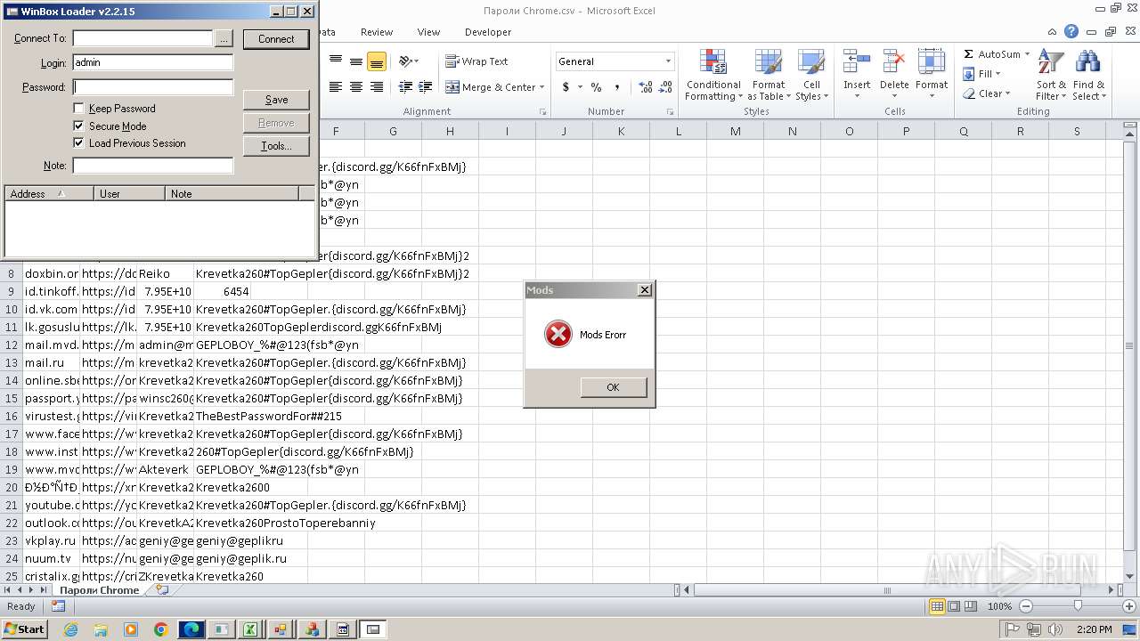
Task: Open Microsoft Edge from taskbar
Action: tap(191, 629)
